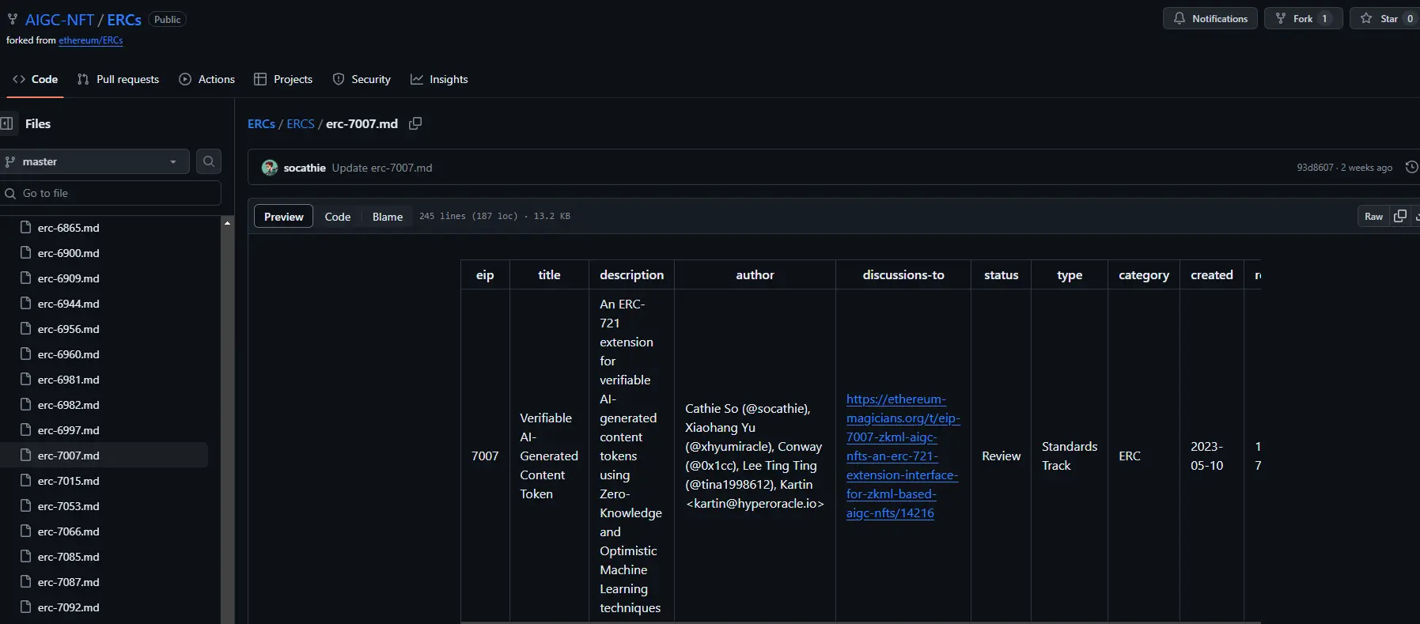The height and width of the screenshot is (624, 1420).
Task: Star this repository
Action: pos(1380,18)
